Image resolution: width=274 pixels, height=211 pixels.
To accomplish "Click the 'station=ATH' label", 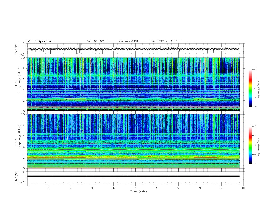I will click(x=128, y=41).
